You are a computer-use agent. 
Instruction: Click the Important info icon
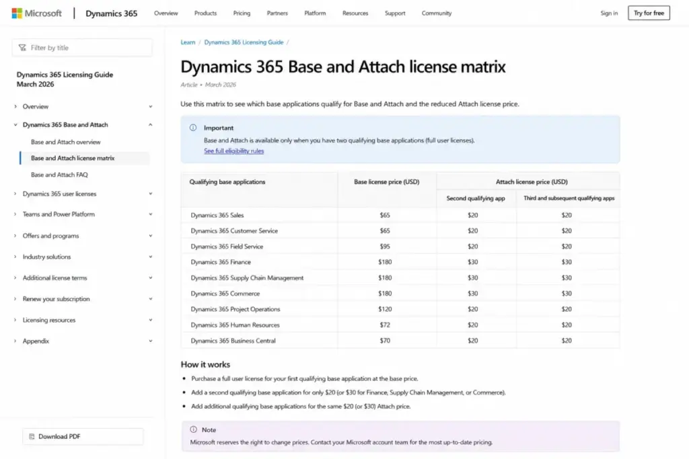click(x=193, y=128)
